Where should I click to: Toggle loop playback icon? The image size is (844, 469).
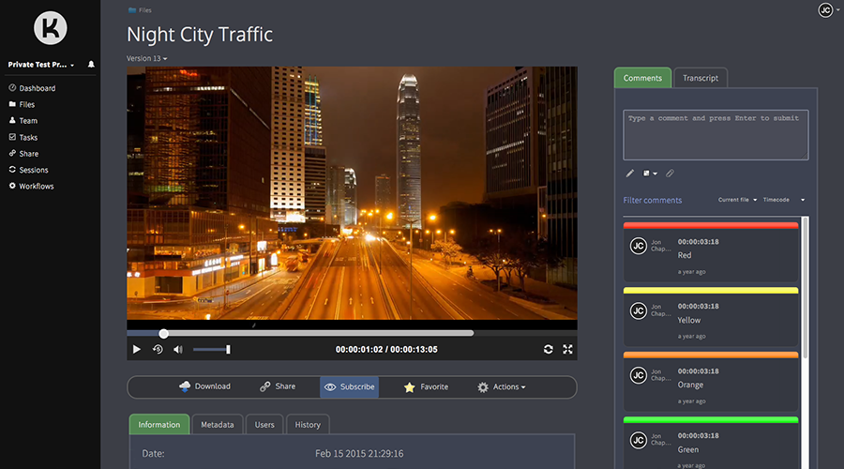(x=548, y=350)
